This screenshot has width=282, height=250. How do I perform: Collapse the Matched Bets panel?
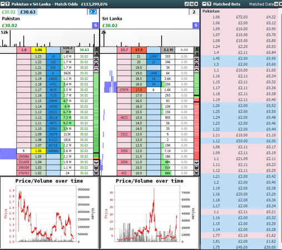204,4
